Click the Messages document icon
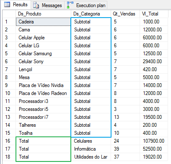Viewport: 171px width, 164px height. click(36, 5)
